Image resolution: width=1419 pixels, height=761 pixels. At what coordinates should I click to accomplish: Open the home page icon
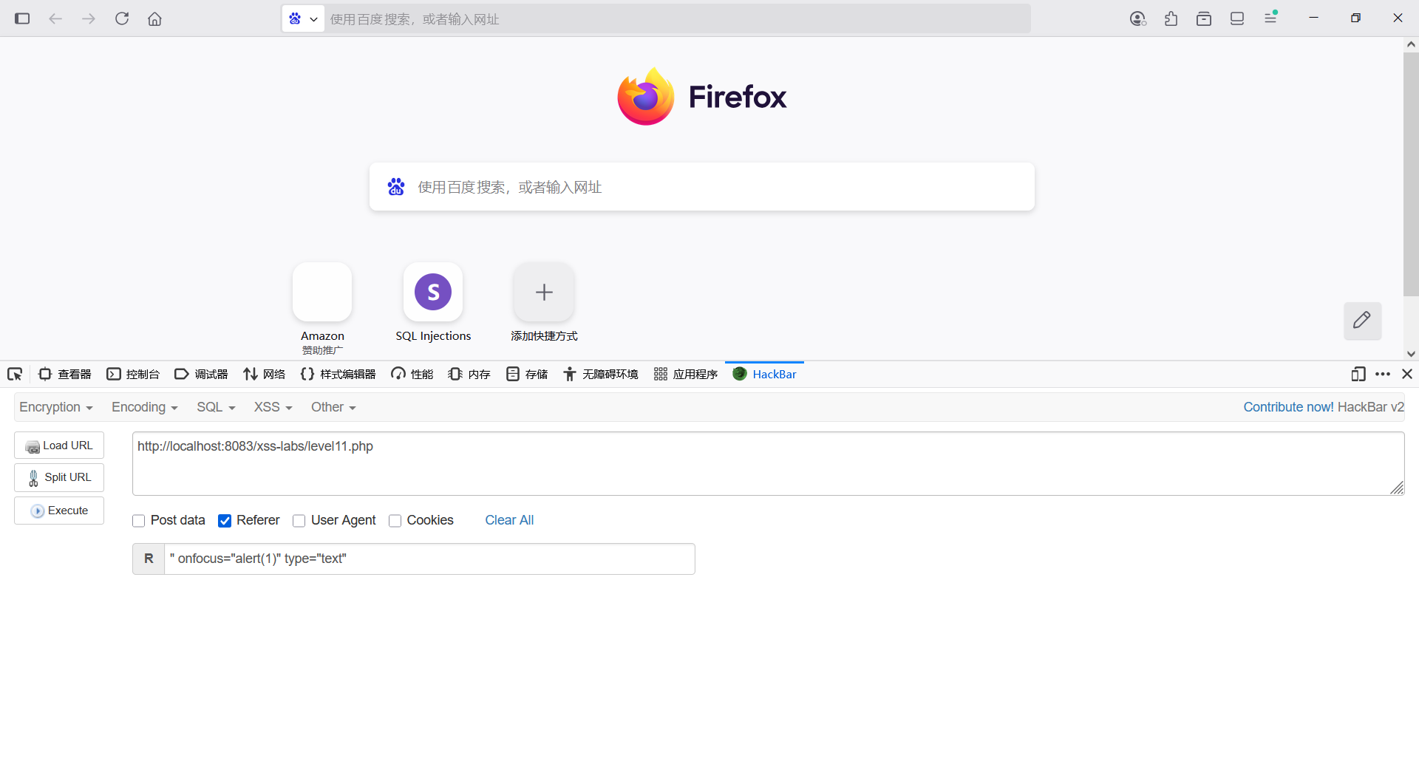tap(154, 18)
